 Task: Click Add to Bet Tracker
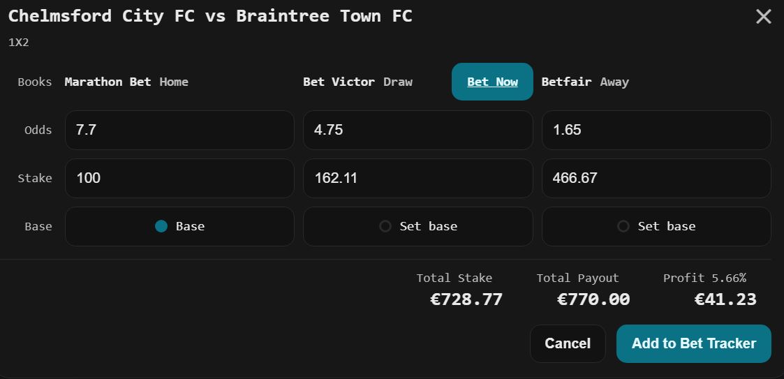(x=693, y=343)
